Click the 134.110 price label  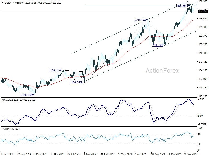click(x=56, y=70)
